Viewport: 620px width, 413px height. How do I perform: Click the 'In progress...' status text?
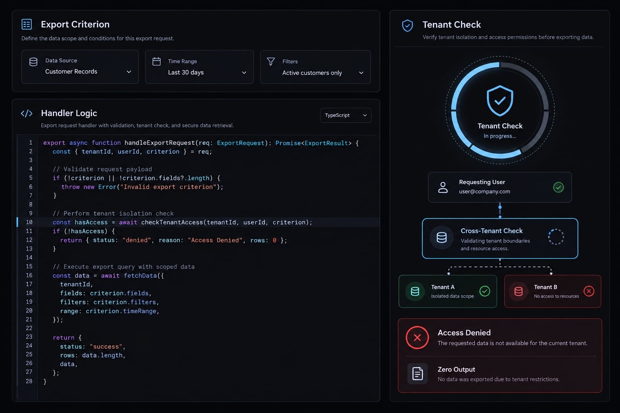pos(500,136)
